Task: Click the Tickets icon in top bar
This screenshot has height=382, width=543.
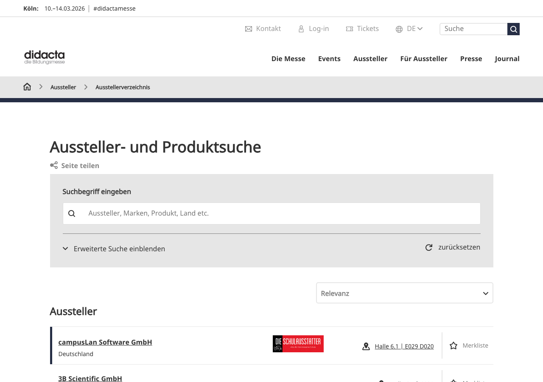Action: [x=350, y=29]
